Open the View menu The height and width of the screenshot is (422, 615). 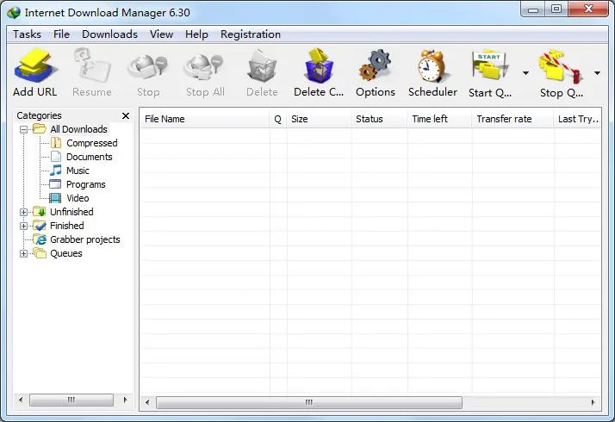coord(162,34)
